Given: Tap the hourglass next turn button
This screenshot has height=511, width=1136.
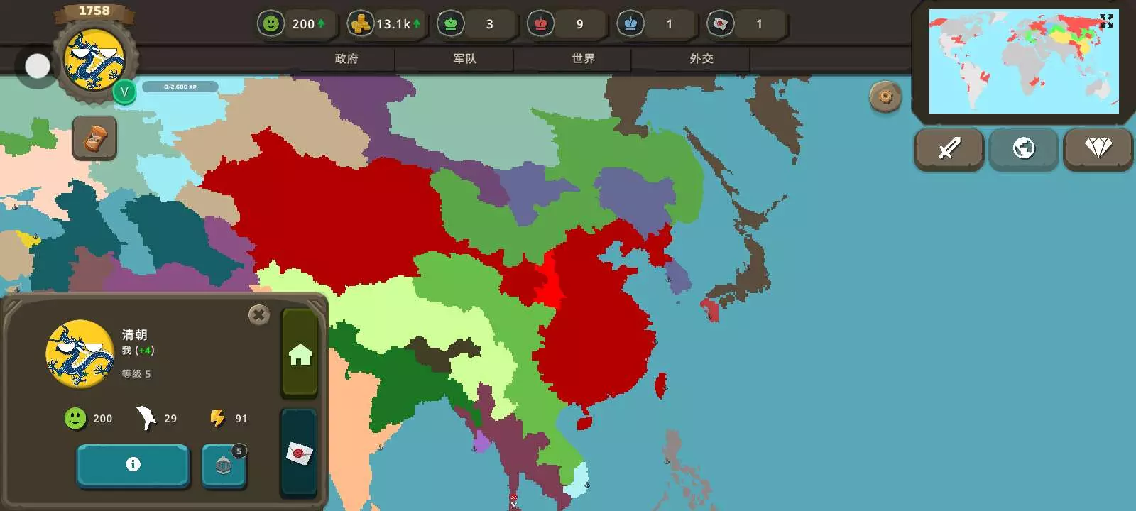Looking at the screenshot, I should point(95,138).
